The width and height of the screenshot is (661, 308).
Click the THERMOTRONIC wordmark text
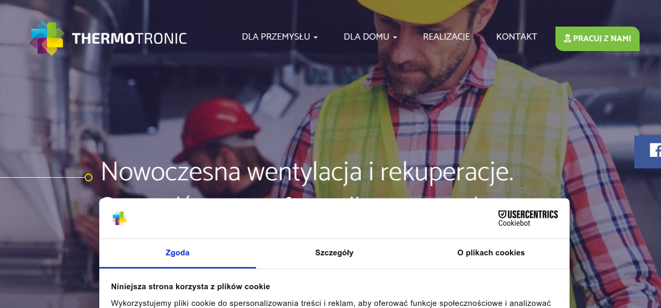tap(129, 39)
